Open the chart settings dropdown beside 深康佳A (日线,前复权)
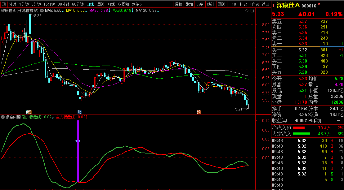 tap(42, 11)
